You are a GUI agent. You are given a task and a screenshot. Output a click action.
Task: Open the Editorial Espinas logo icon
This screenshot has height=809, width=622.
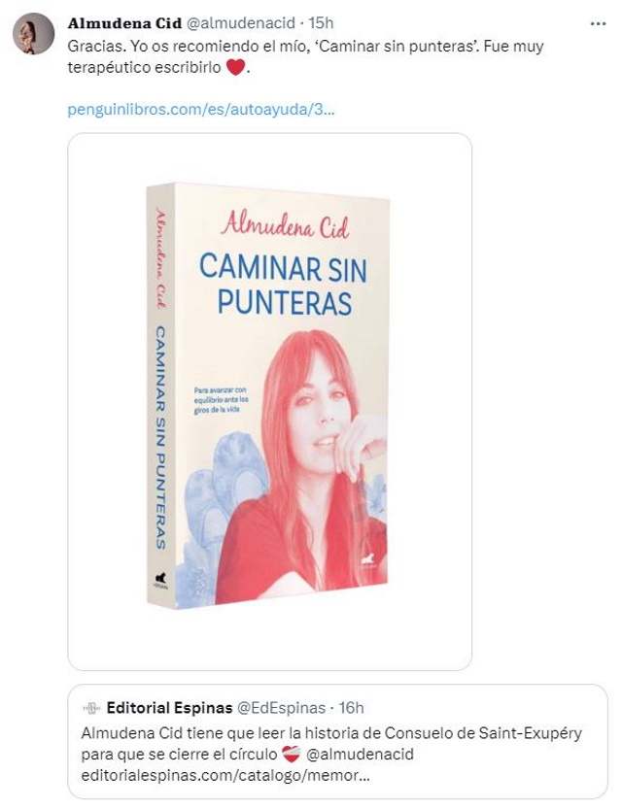pyautogui.click(x=91, y=708)
